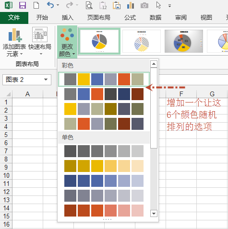Switch to the 数据 tab
This screenshot has height=229, width=228.
tap(156, 18)
